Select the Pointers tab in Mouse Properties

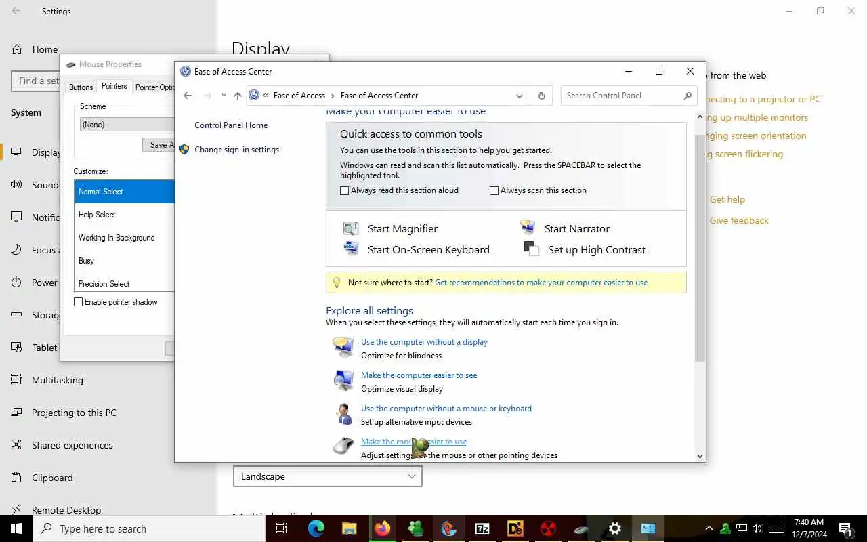[x=114, y=86]
